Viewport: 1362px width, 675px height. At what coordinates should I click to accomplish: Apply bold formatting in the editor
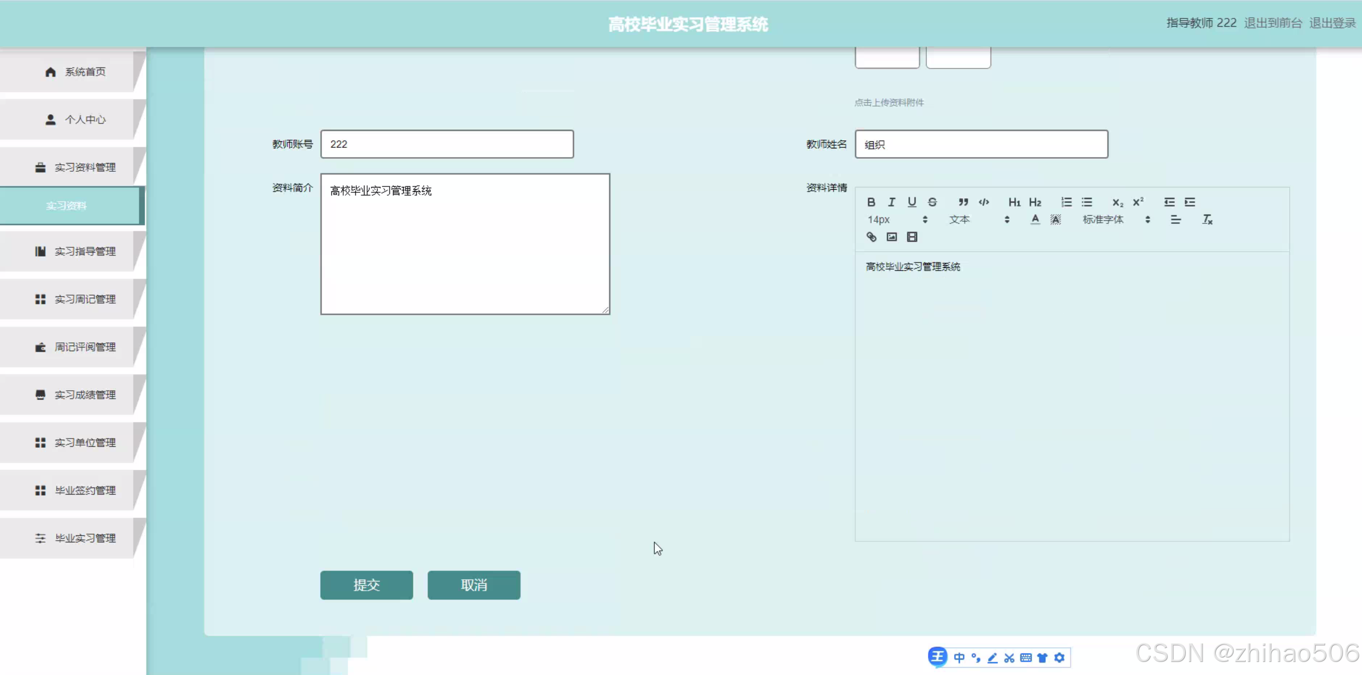[x=871, y=202]
